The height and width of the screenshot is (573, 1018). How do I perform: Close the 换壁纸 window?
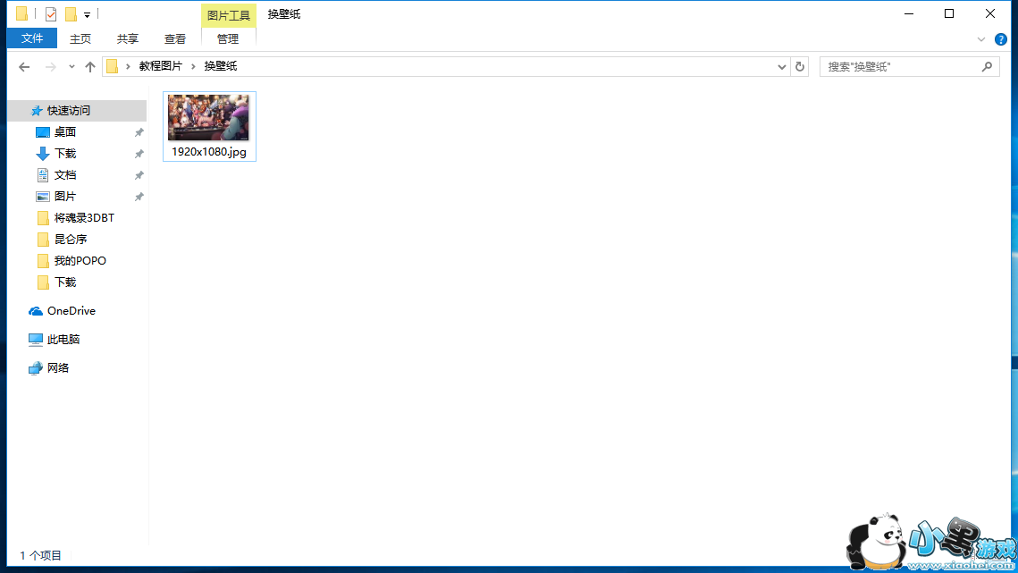(x=990, y=13)
